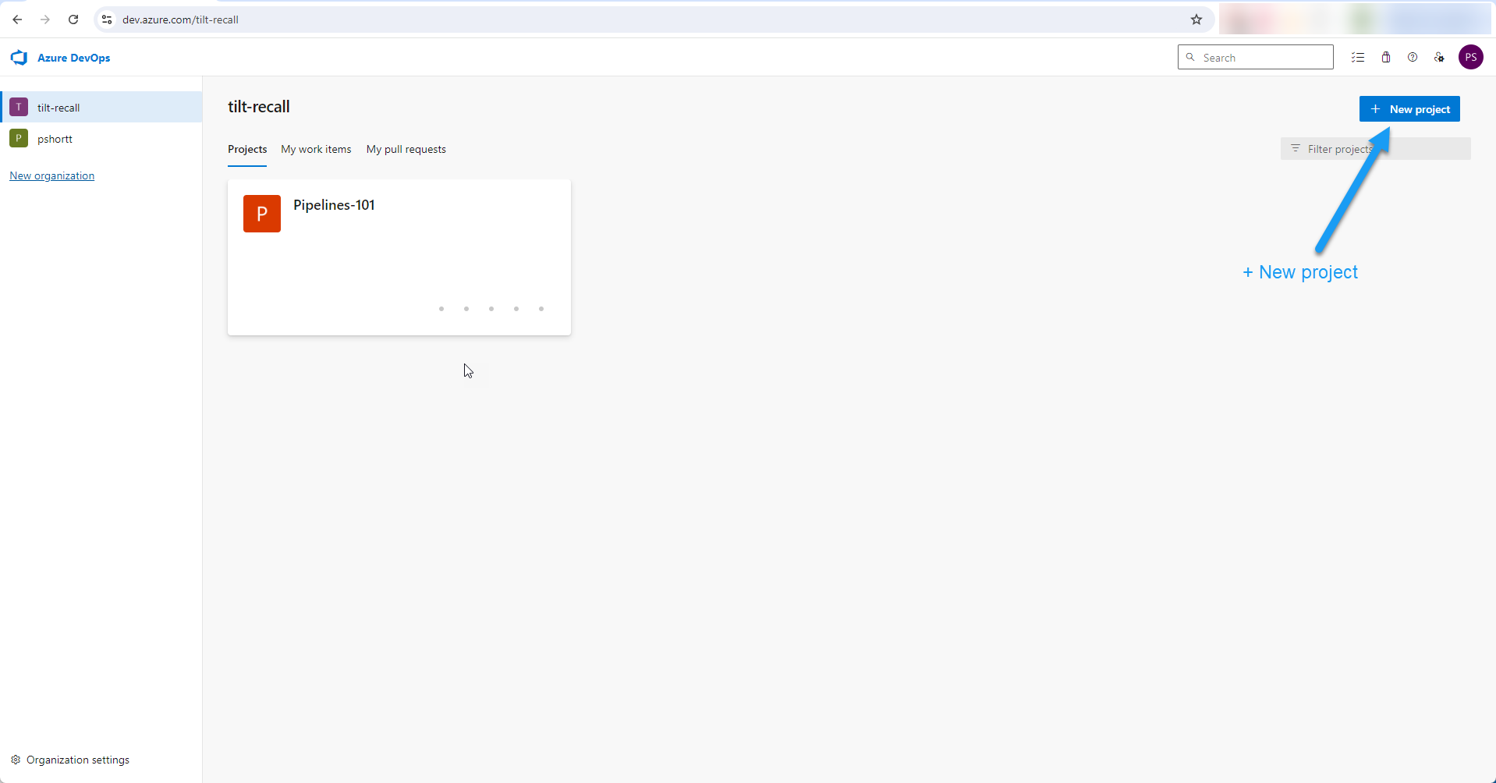The image size is (1496, 783).
Task: Click the Organization settings gear icon
Action: [16, 760]
